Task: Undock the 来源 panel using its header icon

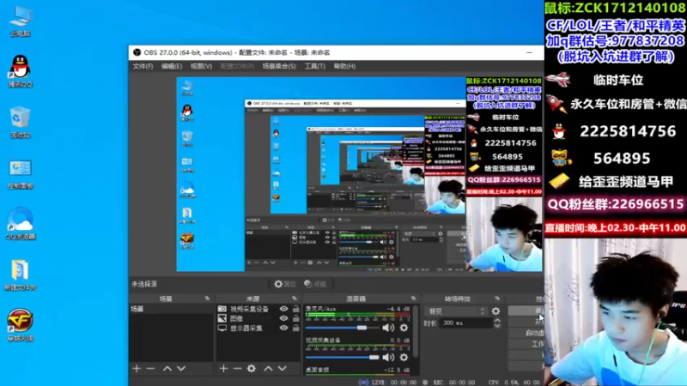Action: (x=295, y=299)
